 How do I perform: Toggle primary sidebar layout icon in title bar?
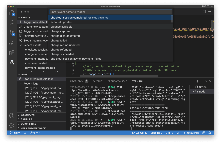tap(203, 6)
